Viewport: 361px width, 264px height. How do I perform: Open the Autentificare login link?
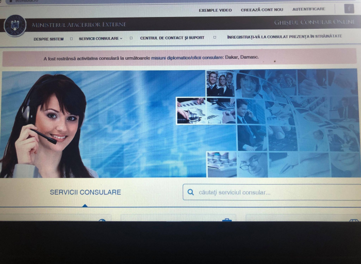(x=309, y=9)
